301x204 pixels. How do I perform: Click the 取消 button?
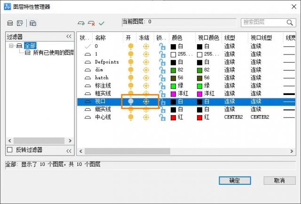[x=279, y=180]
